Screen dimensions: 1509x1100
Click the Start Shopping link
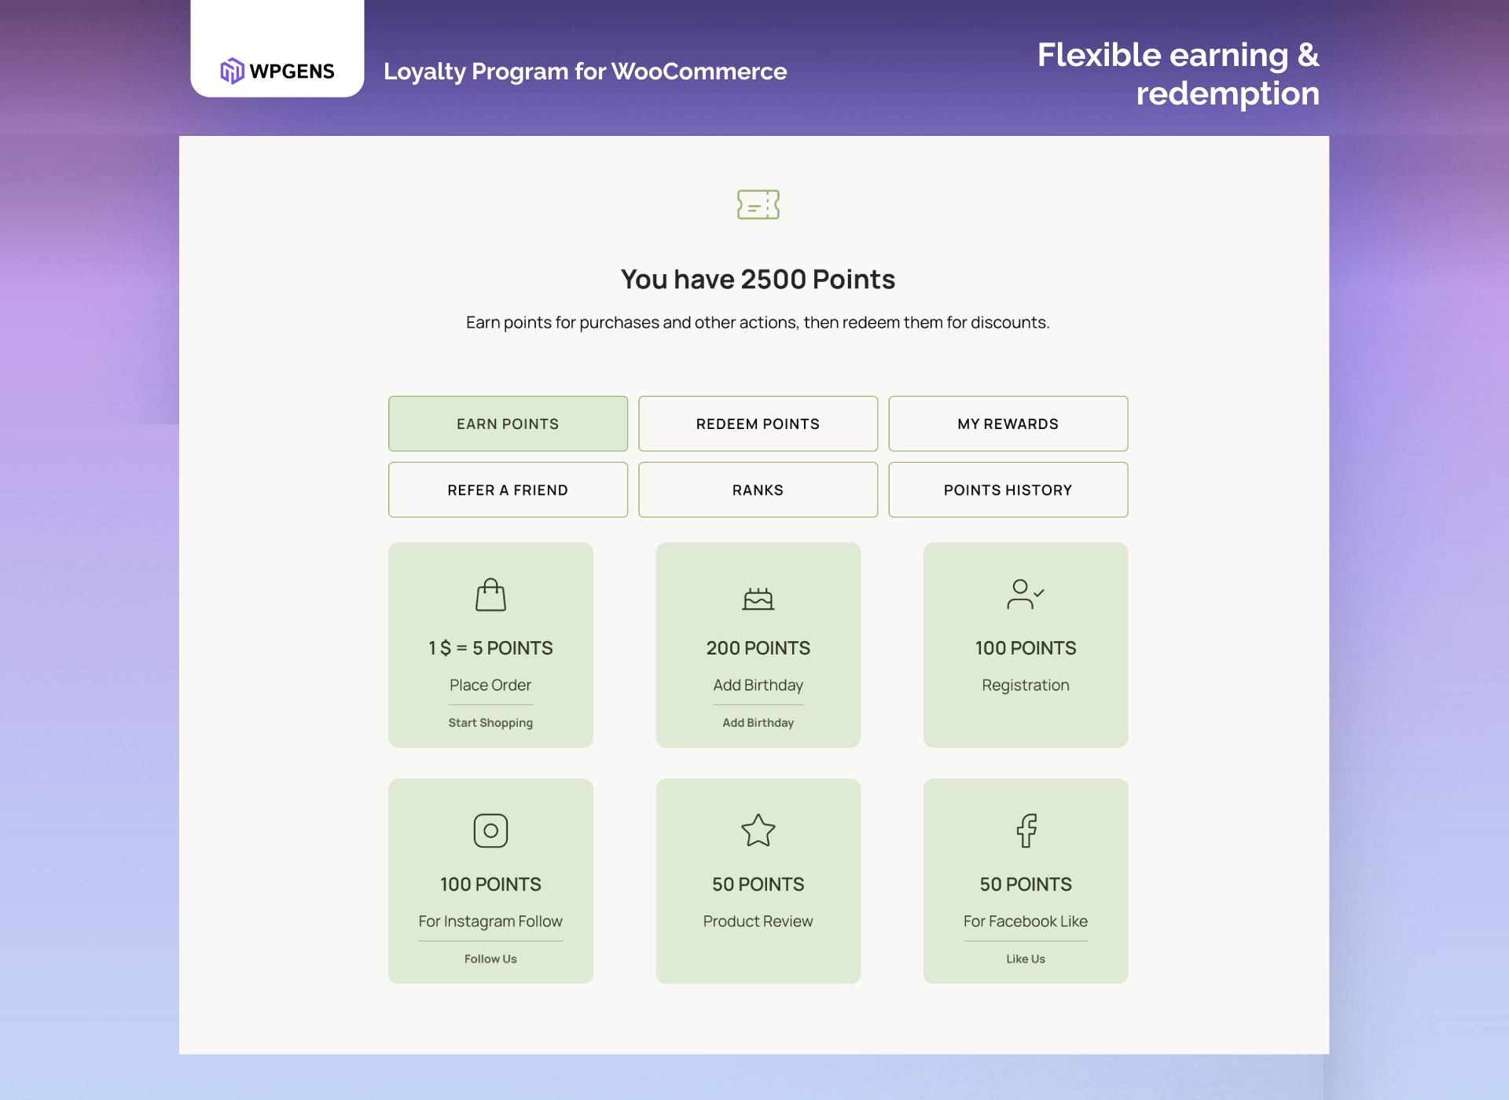(x=490, y=722)
